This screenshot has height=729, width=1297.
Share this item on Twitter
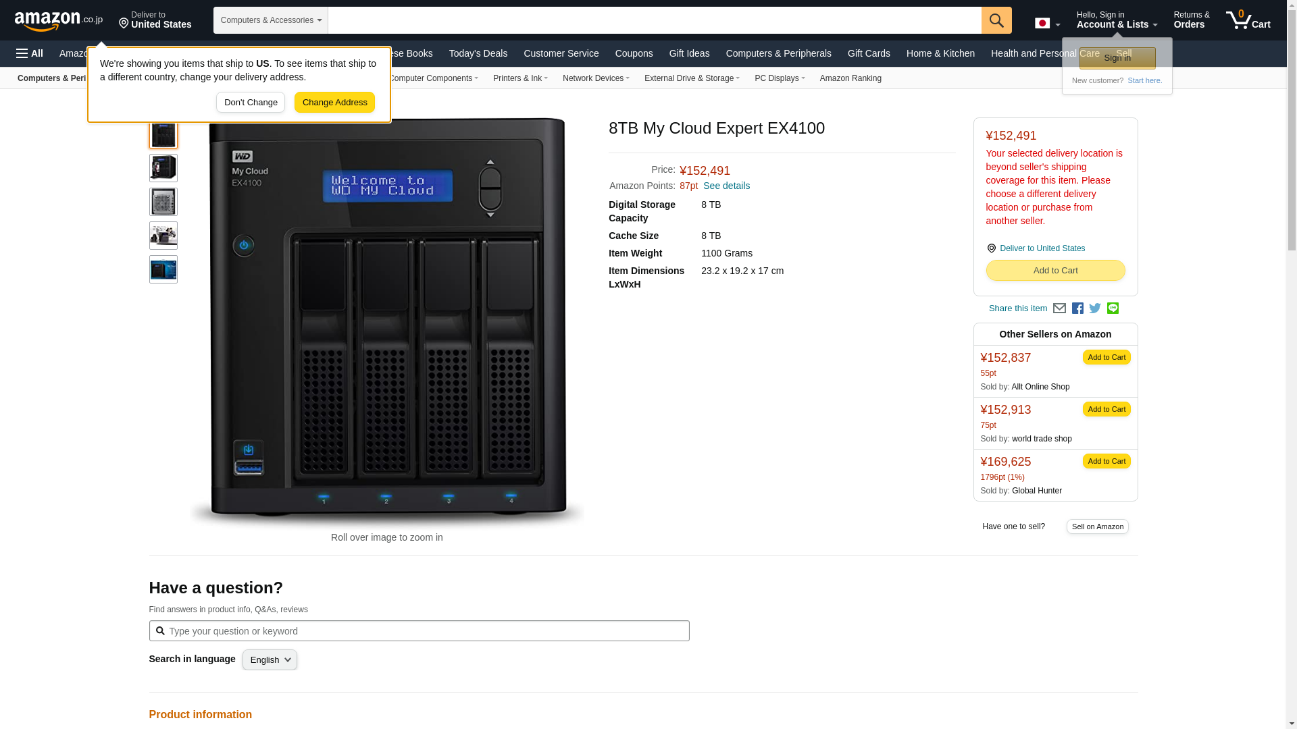[1095, 308]
